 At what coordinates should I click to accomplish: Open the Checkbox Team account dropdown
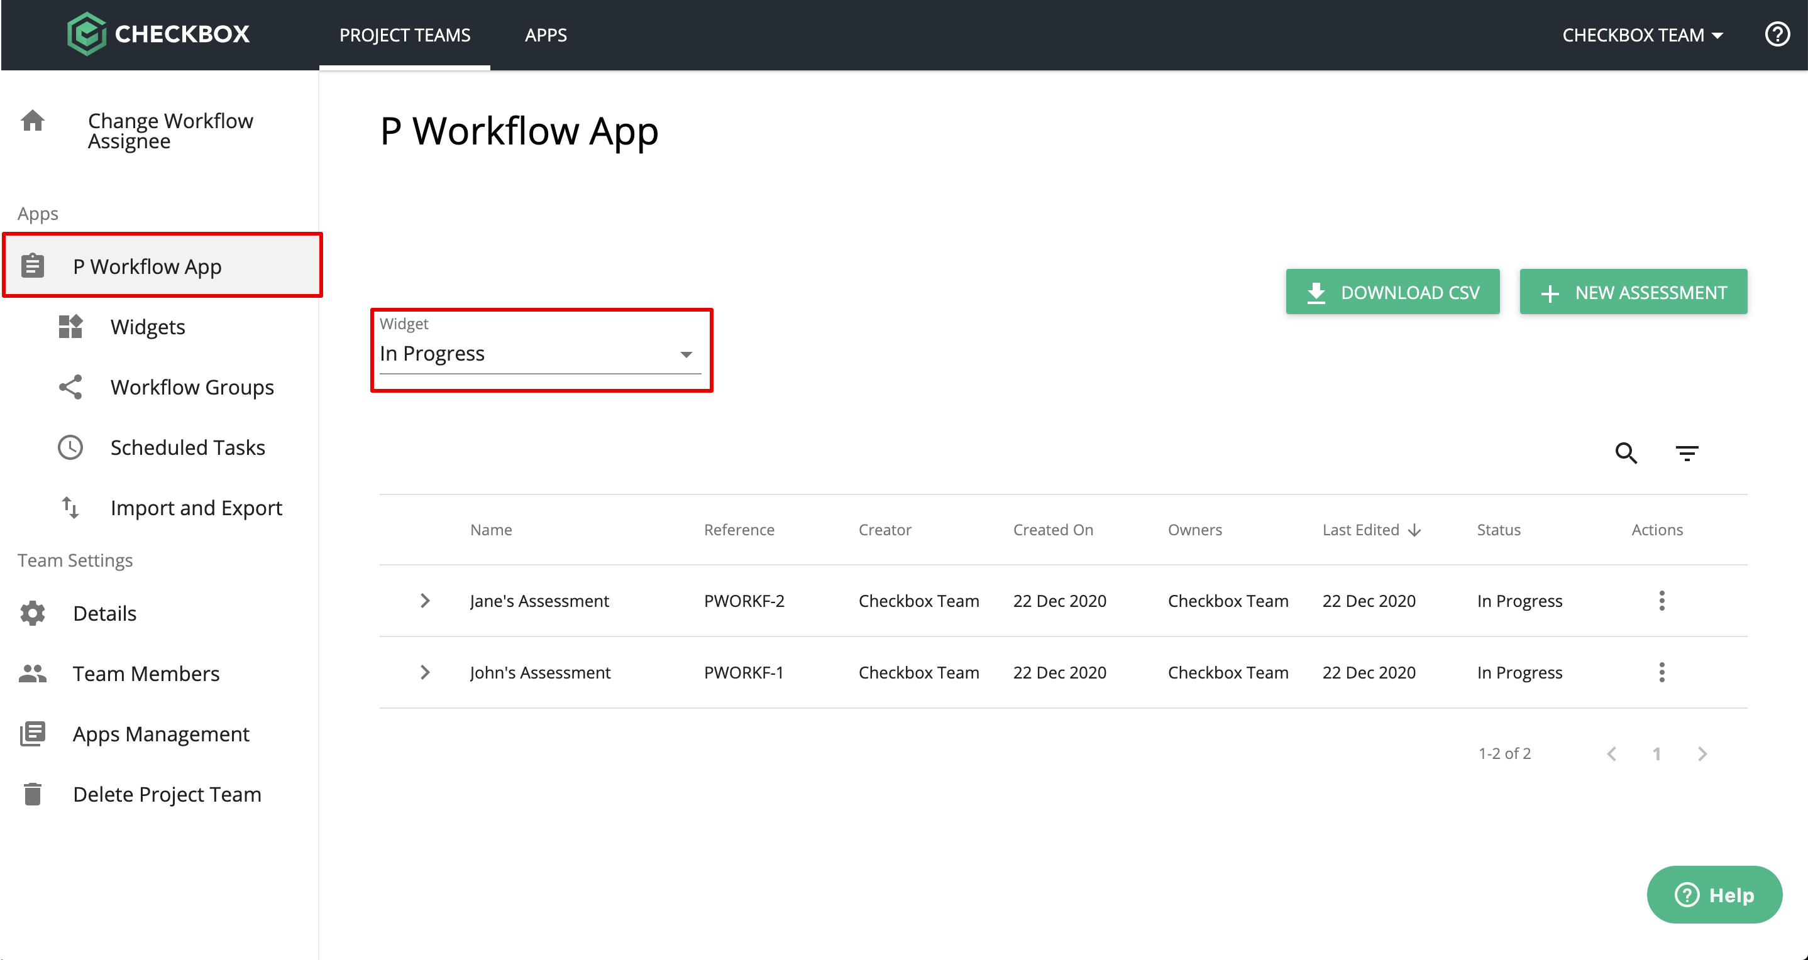[1643, 35]
